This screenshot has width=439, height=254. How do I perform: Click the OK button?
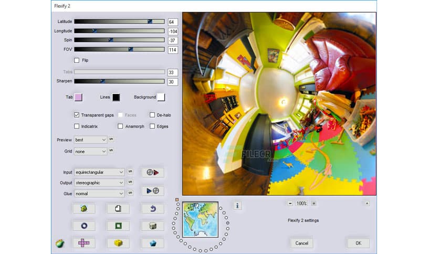[x=358, y=244]
